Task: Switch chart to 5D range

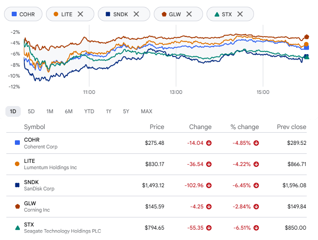Action: pyautogui.click(x=31, y=111)
